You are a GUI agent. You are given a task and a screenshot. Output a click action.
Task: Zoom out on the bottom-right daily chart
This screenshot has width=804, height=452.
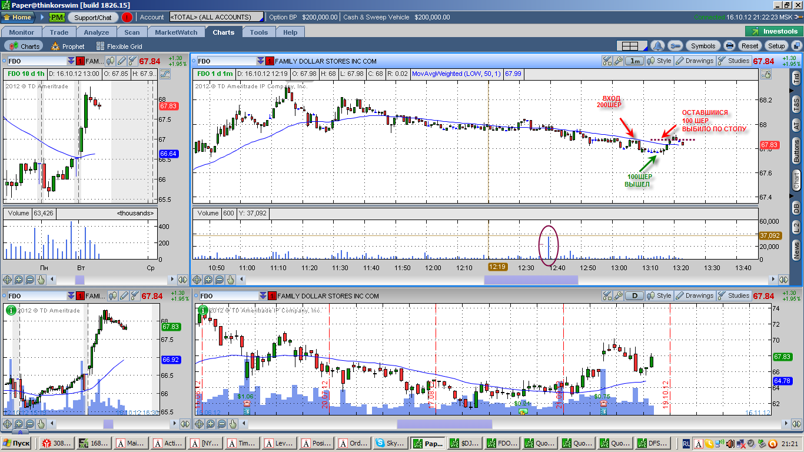pyautogui.click(x=222, y=424)
